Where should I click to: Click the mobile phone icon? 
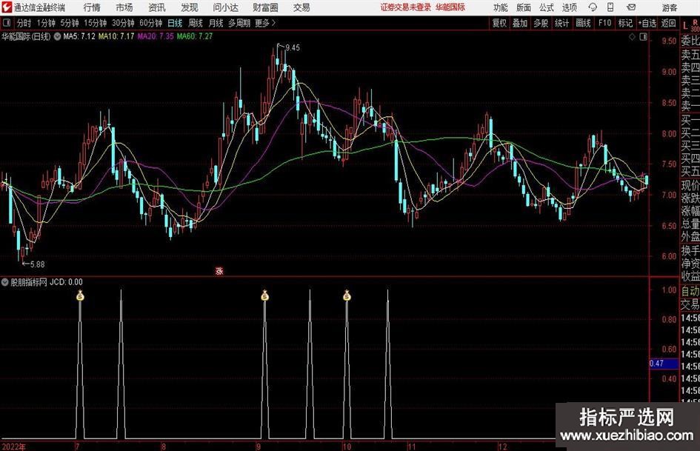pyautogui.click(x=610, y=7)
